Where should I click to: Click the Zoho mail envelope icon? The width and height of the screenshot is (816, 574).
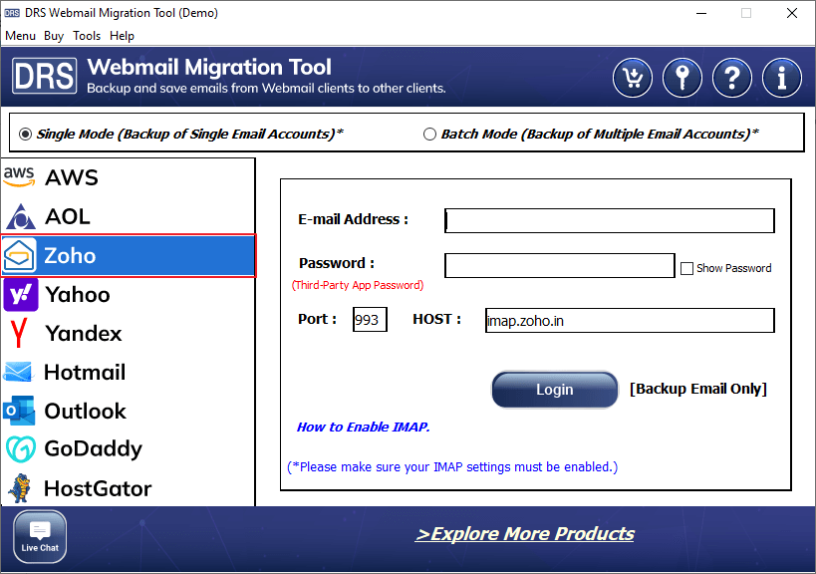(x=19, y=255)
